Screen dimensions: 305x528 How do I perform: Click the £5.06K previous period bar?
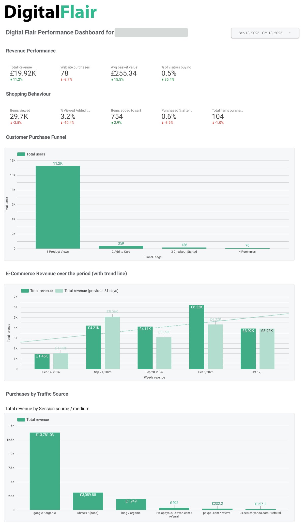tap(112, 343)
